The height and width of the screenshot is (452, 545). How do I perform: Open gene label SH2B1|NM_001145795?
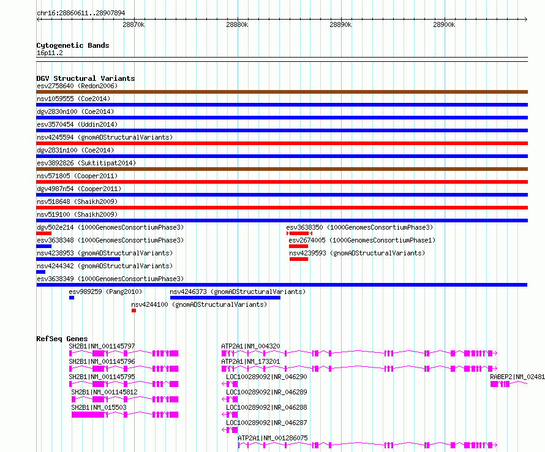102,377
